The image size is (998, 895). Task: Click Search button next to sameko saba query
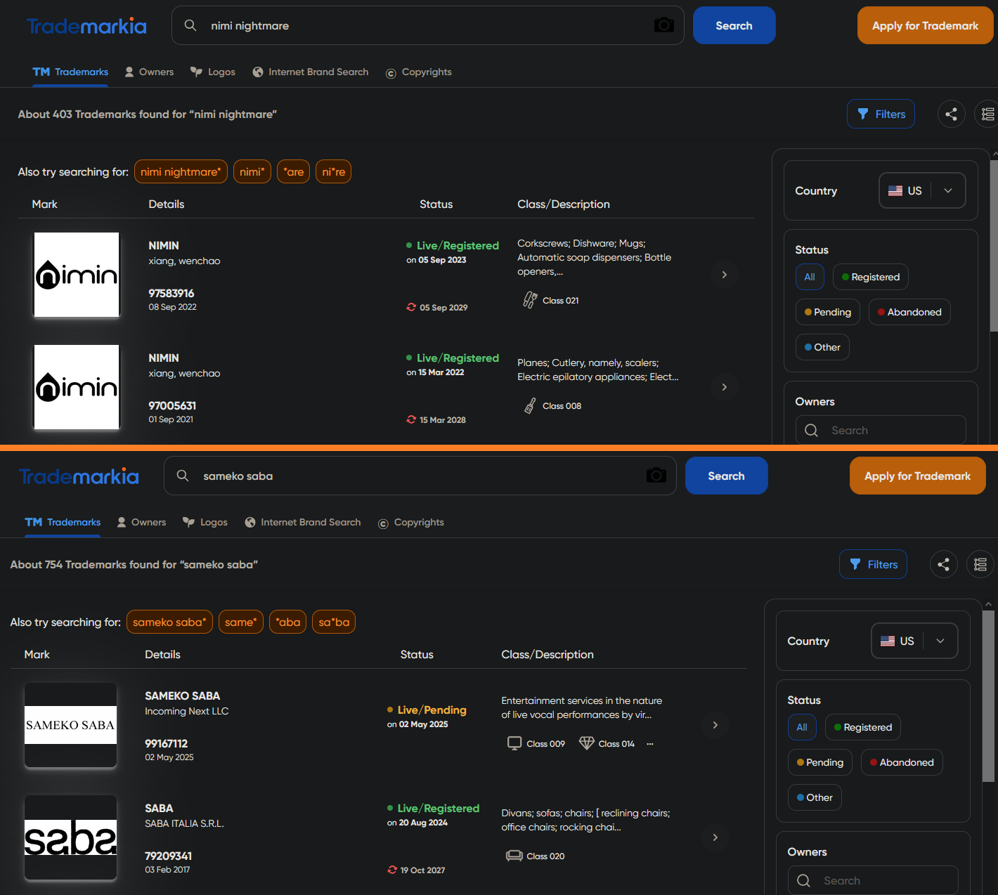pos(726,476)
